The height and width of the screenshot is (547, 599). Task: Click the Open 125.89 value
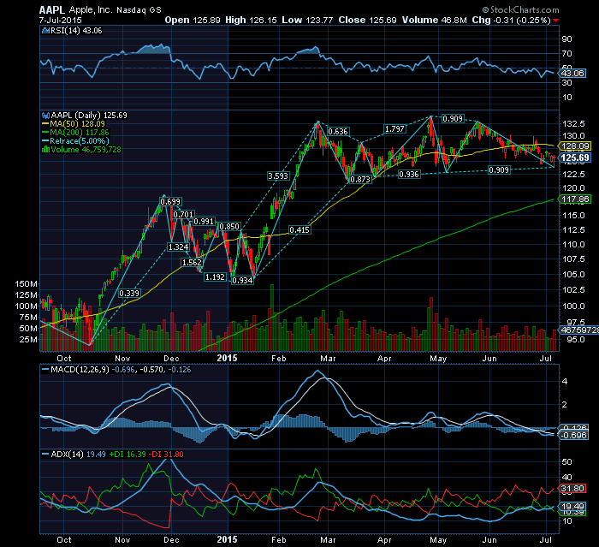[x=193, y=20]
